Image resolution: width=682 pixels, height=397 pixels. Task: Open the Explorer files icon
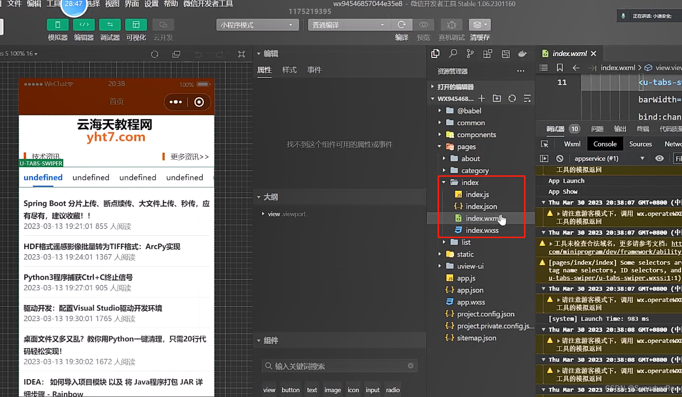(435, 54)
